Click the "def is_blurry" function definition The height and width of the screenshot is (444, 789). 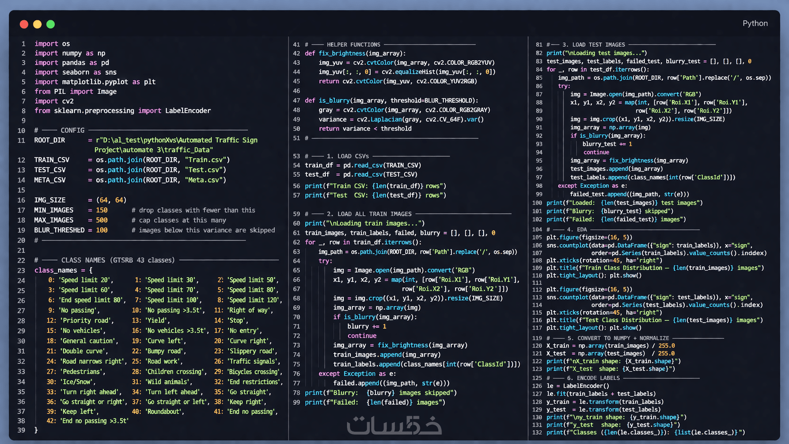[391, 101]
